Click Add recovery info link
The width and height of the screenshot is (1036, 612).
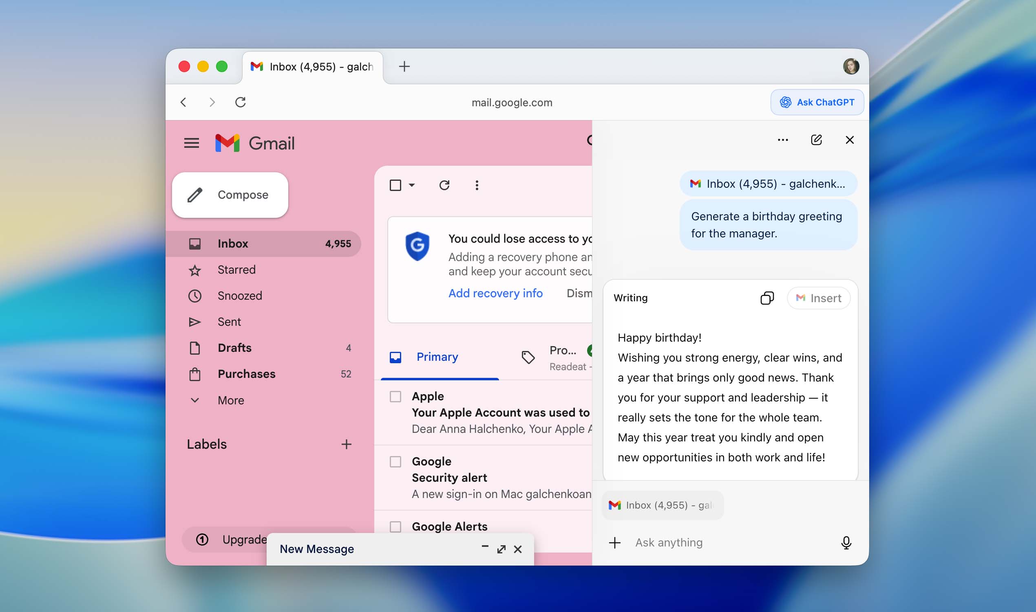(495, 293)
